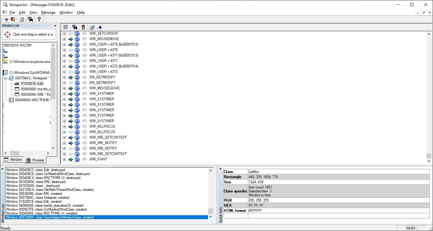Click the red crosshair window finder icon
Viewport: 433px width, 231px height.
[8, 34]
